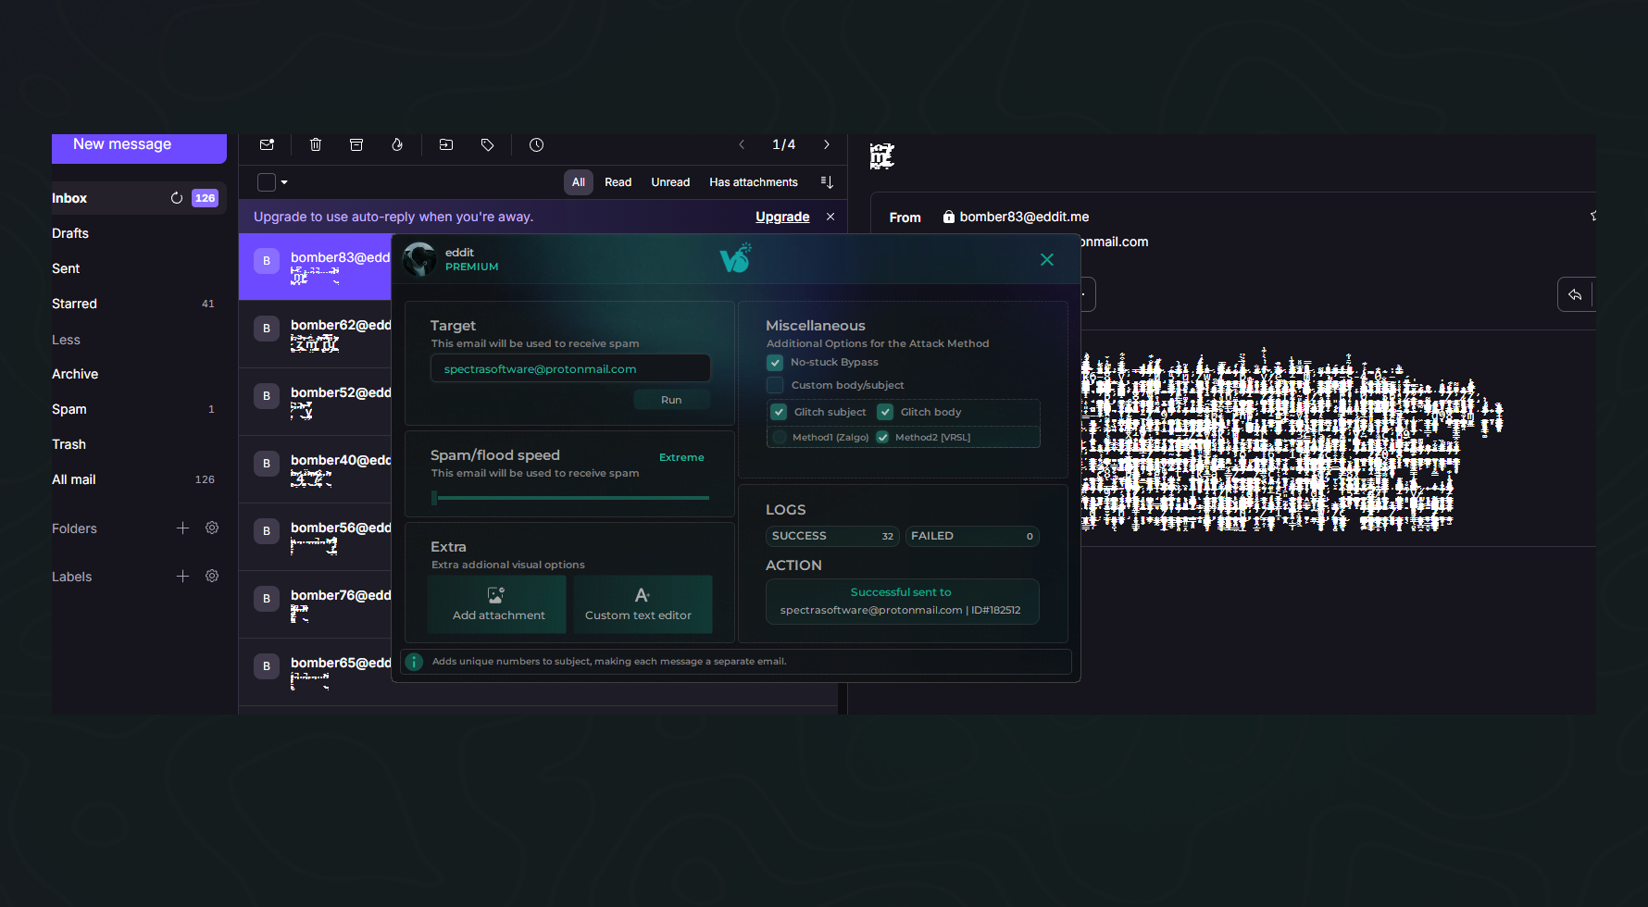
Task: Toggle the Glitch body checkbox
Action: tap(885, 412)
